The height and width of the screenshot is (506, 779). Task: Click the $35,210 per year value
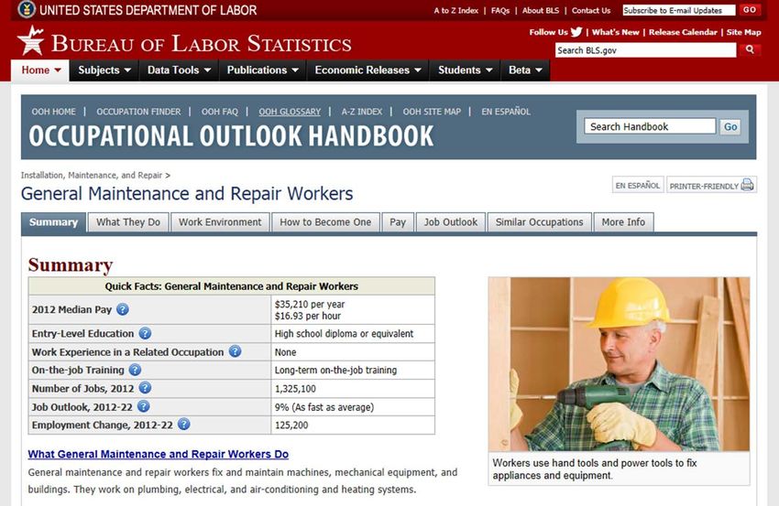coord(310,304)
